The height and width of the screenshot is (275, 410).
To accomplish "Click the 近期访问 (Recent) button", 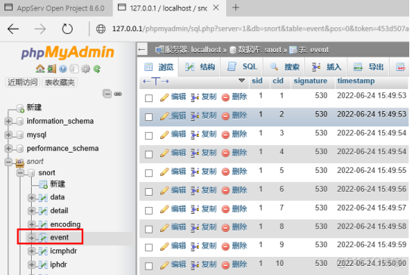I will (x=23, y=82).
